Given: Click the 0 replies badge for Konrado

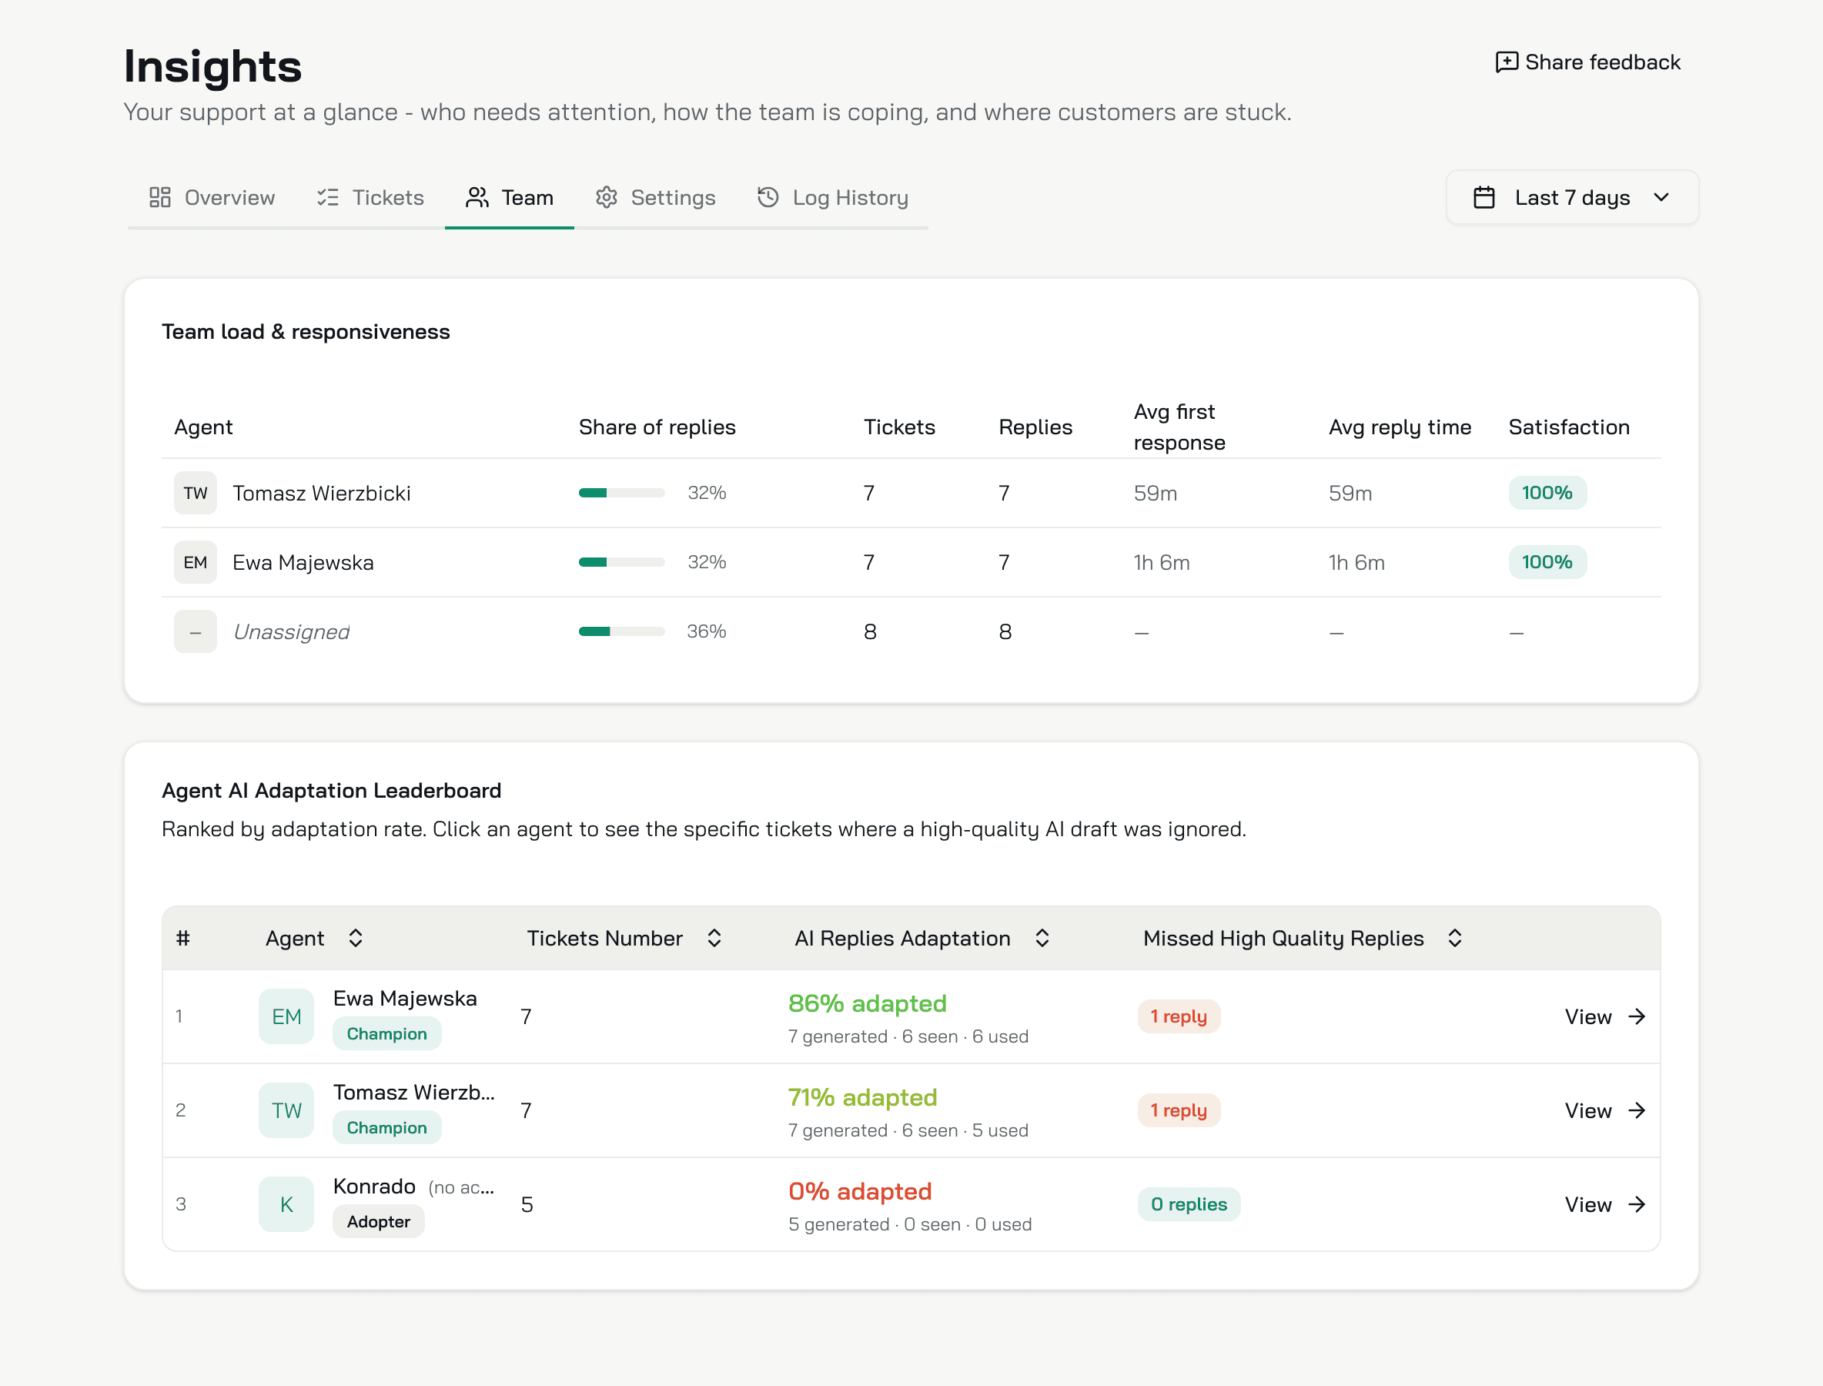Looking at the screenshot, I should (1189, 1204).
